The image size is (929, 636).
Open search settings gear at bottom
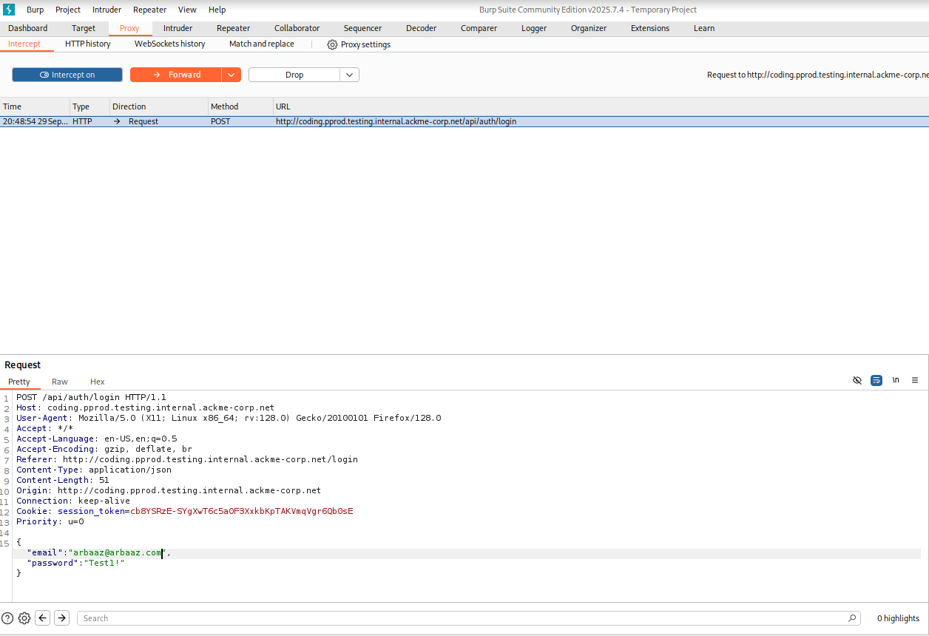(x=24, y=618)
